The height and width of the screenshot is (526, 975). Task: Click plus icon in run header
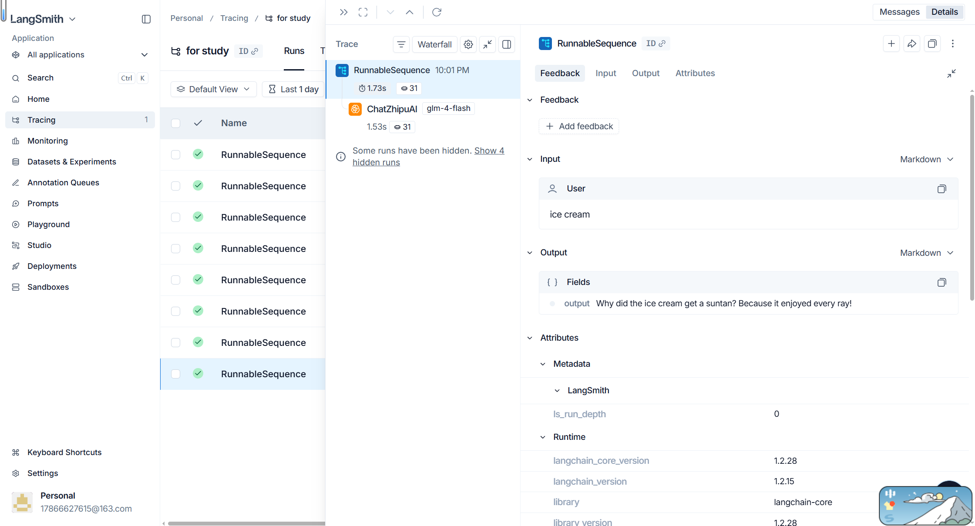(x=891, y=44)
